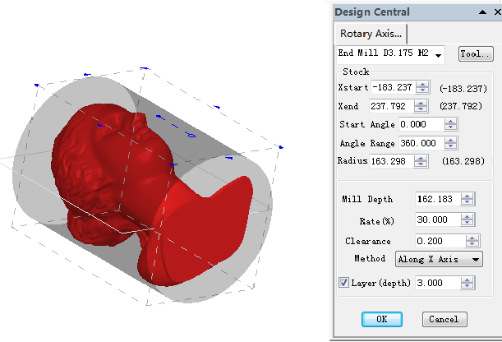
Task: Open the End Mill D3.175 tool dropdown
Action: [390, 54]
